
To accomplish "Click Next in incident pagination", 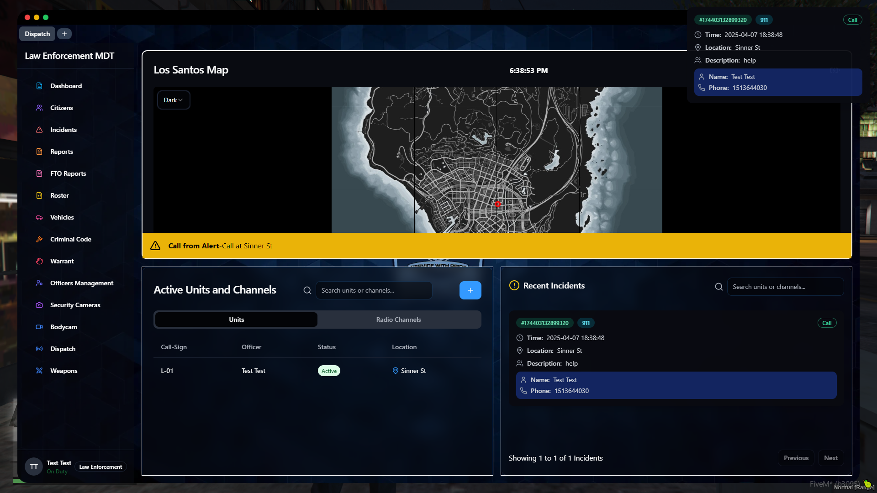I will 831,458.
